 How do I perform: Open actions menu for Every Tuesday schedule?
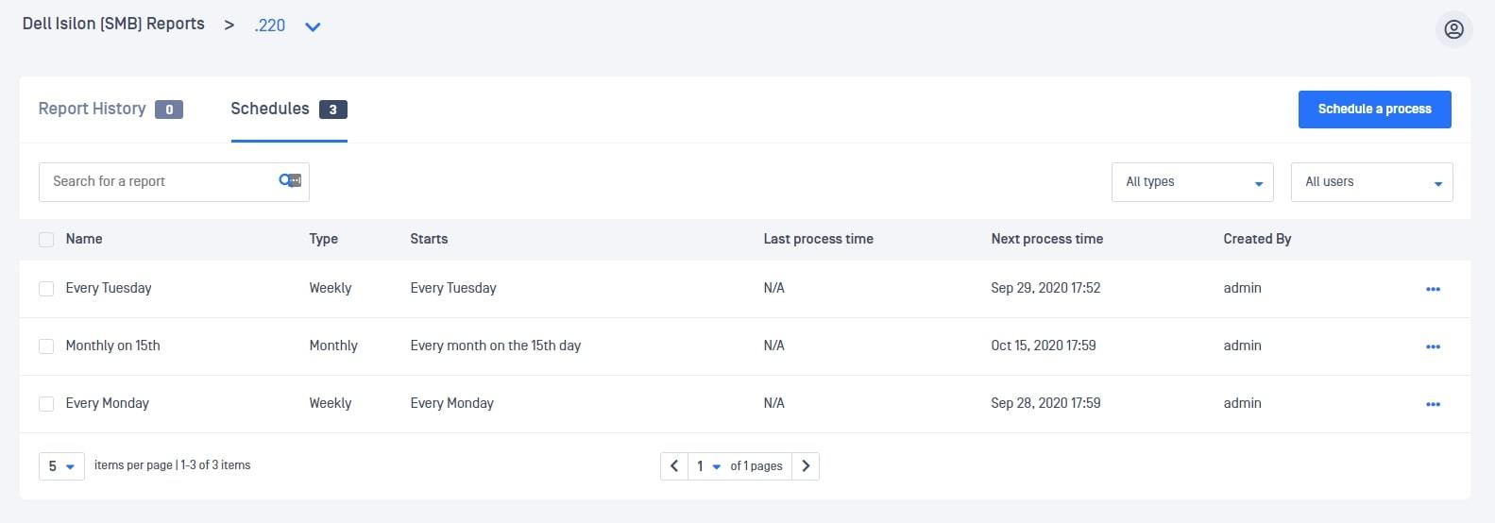[x=1433, y=289]
